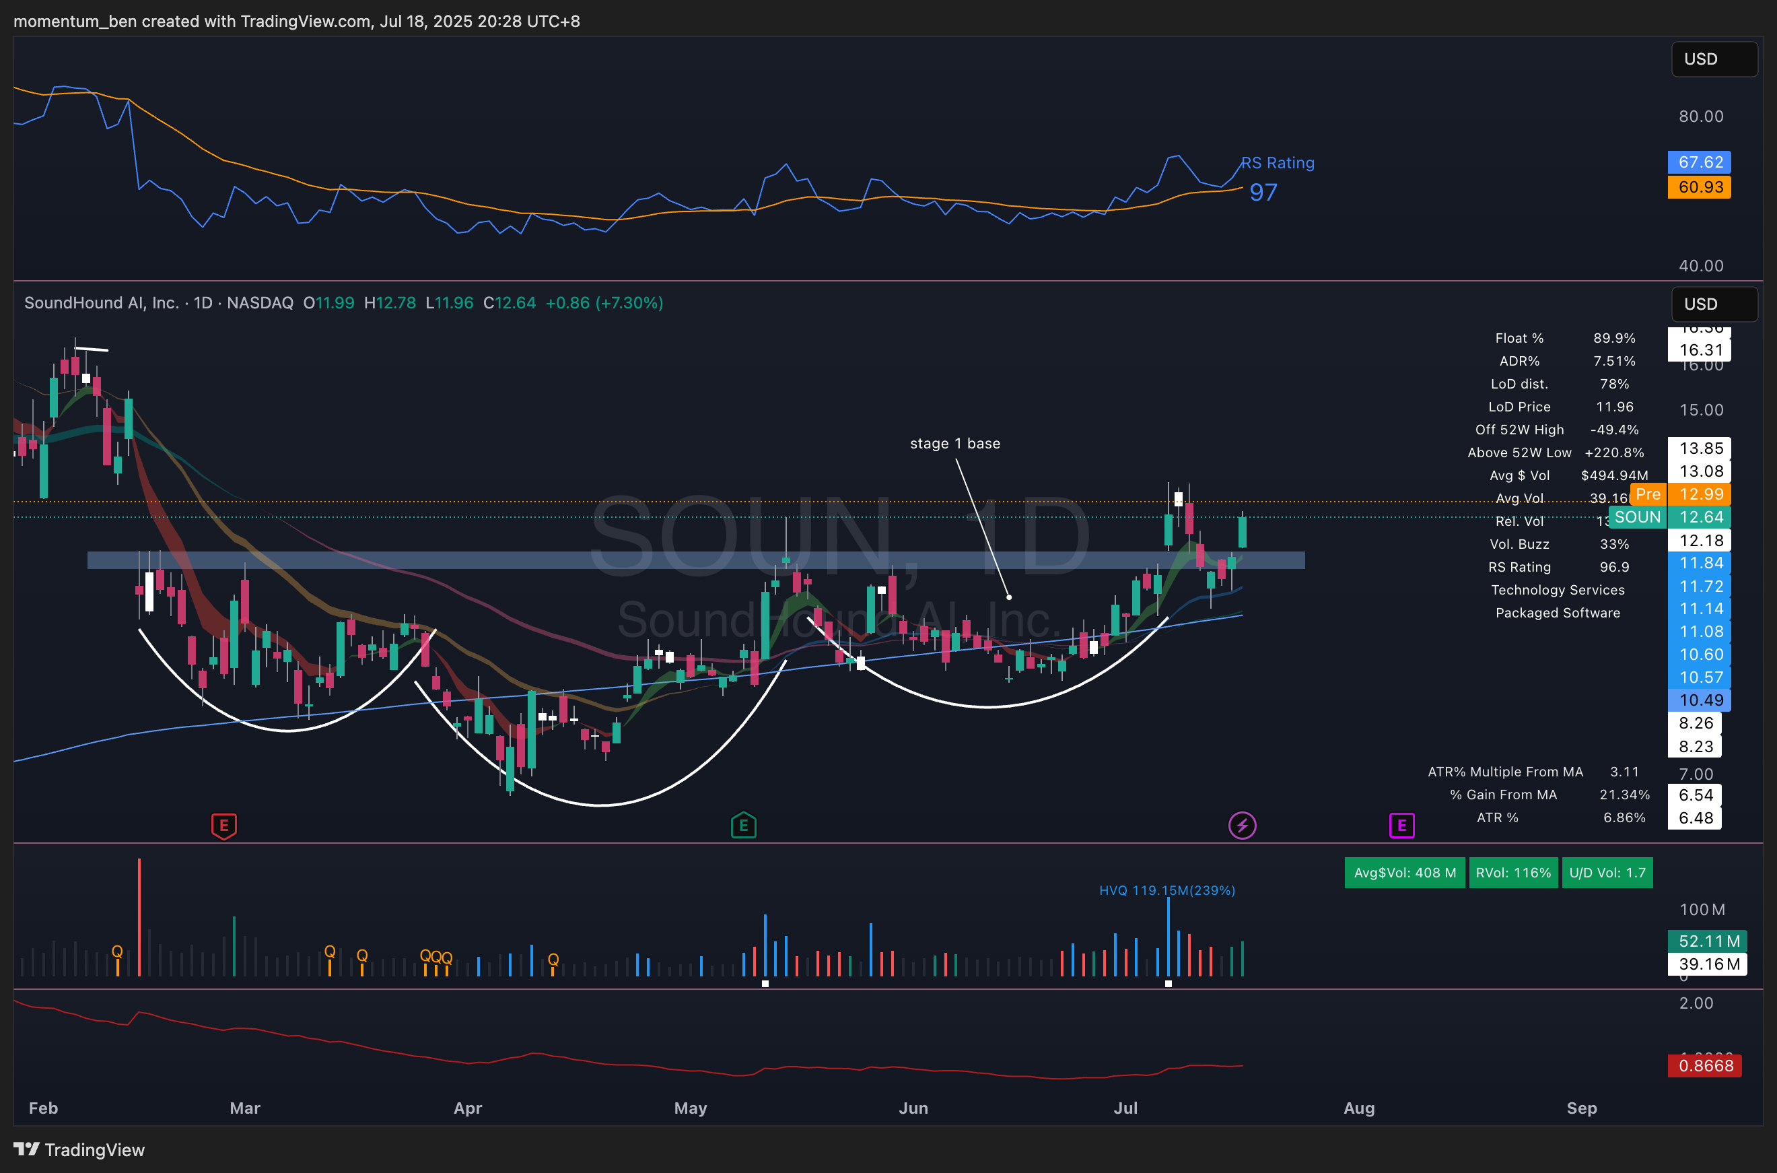Click the orange Q marker in mid-April
The image size is (1777, 1173).
click(553, 960)
